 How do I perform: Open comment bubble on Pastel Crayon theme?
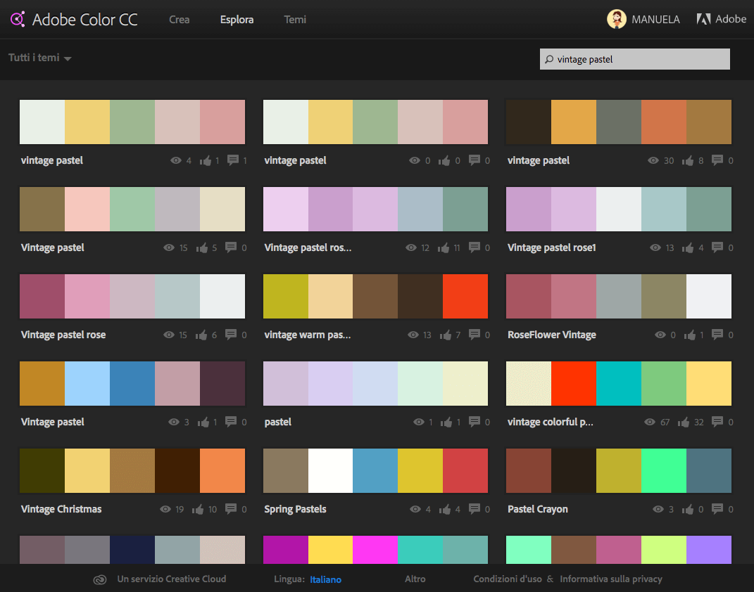coord(716,509)
